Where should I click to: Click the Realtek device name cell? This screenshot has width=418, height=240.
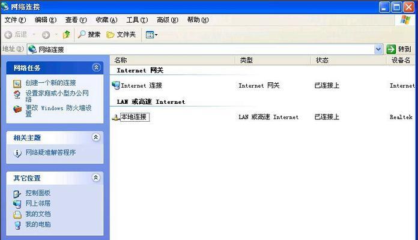[401, 117]
